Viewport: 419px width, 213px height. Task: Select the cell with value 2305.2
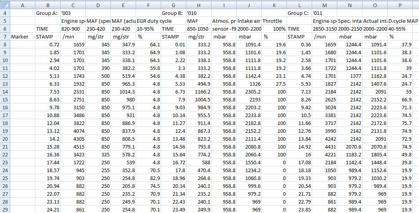pyautogui.click(x=249, y=92)
